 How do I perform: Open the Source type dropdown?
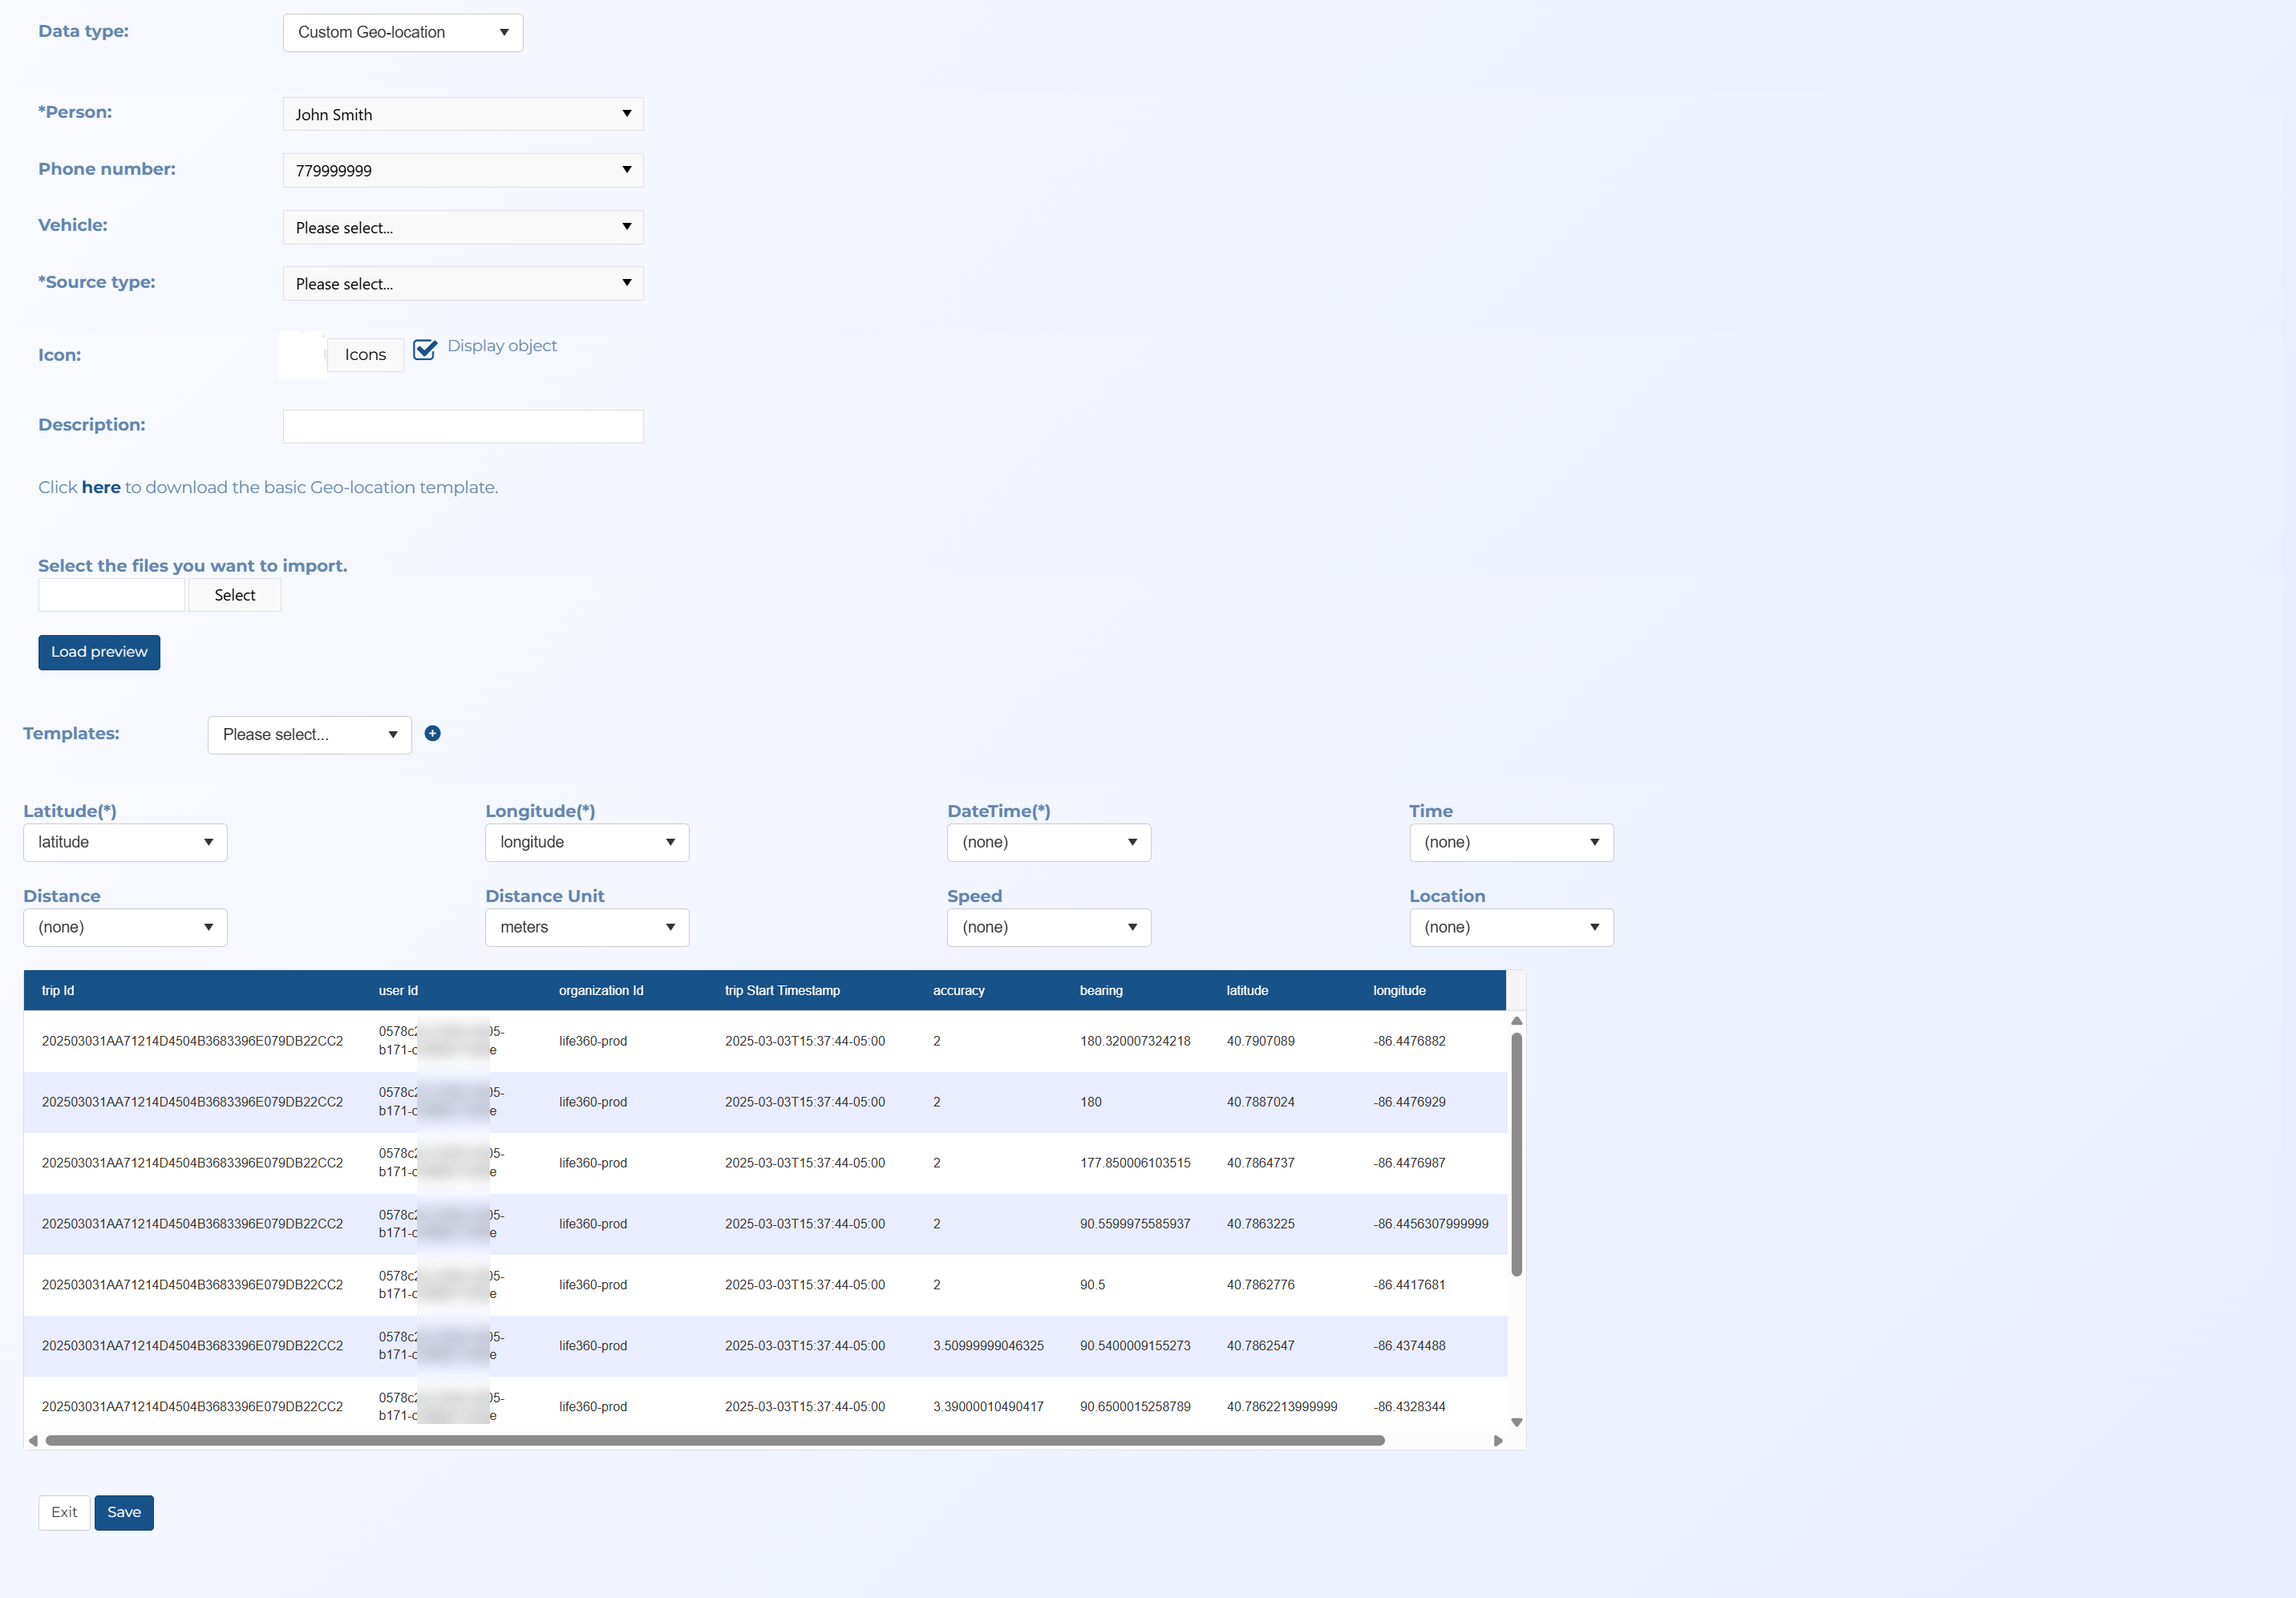pos(462,284)
